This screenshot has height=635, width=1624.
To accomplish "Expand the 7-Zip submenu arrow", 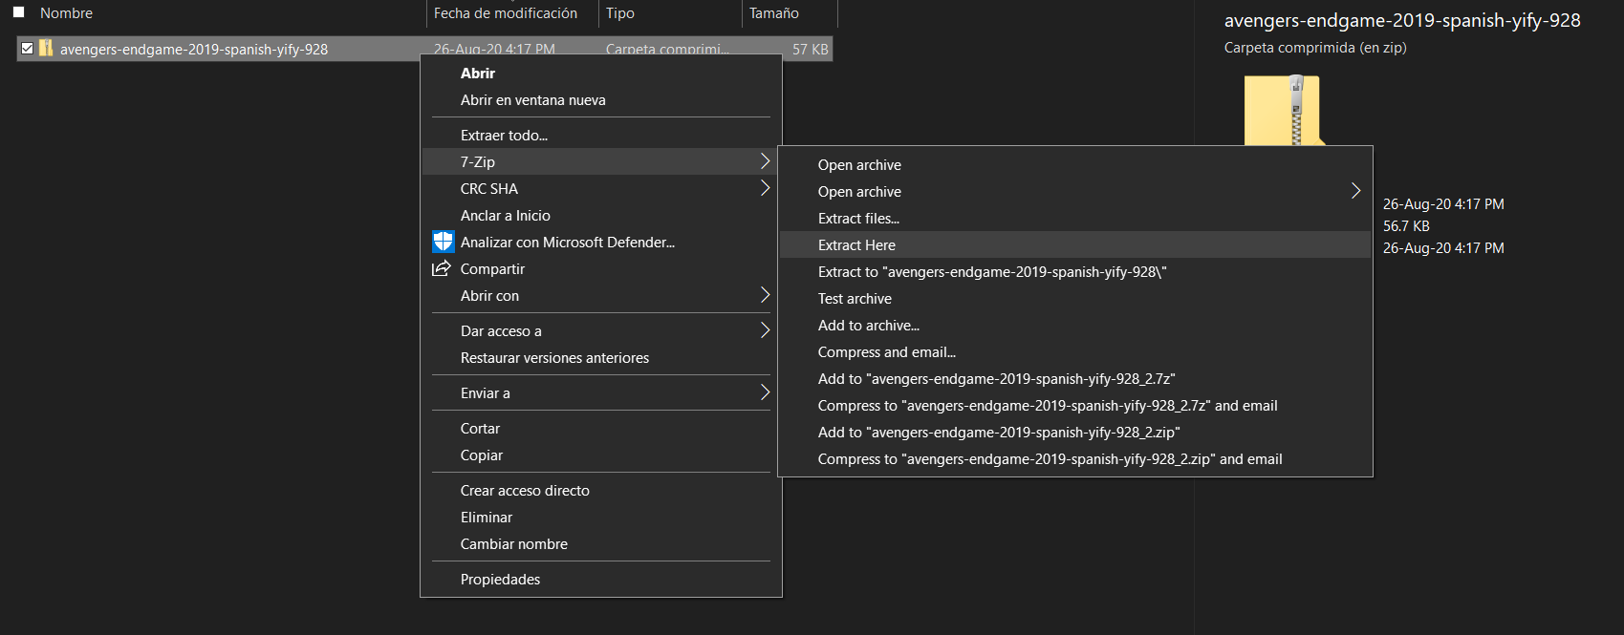I will [x=765, y=161].
